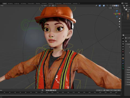130x98 pixels.
Task: Jump to the timeline end frame
Action: coord(56,90)
